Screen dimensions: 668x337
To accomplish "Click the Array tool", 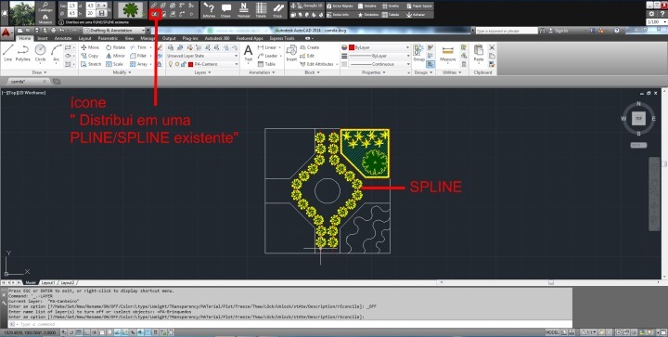I will 139,64.
